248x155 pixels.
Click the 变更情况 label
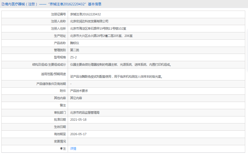60,141
